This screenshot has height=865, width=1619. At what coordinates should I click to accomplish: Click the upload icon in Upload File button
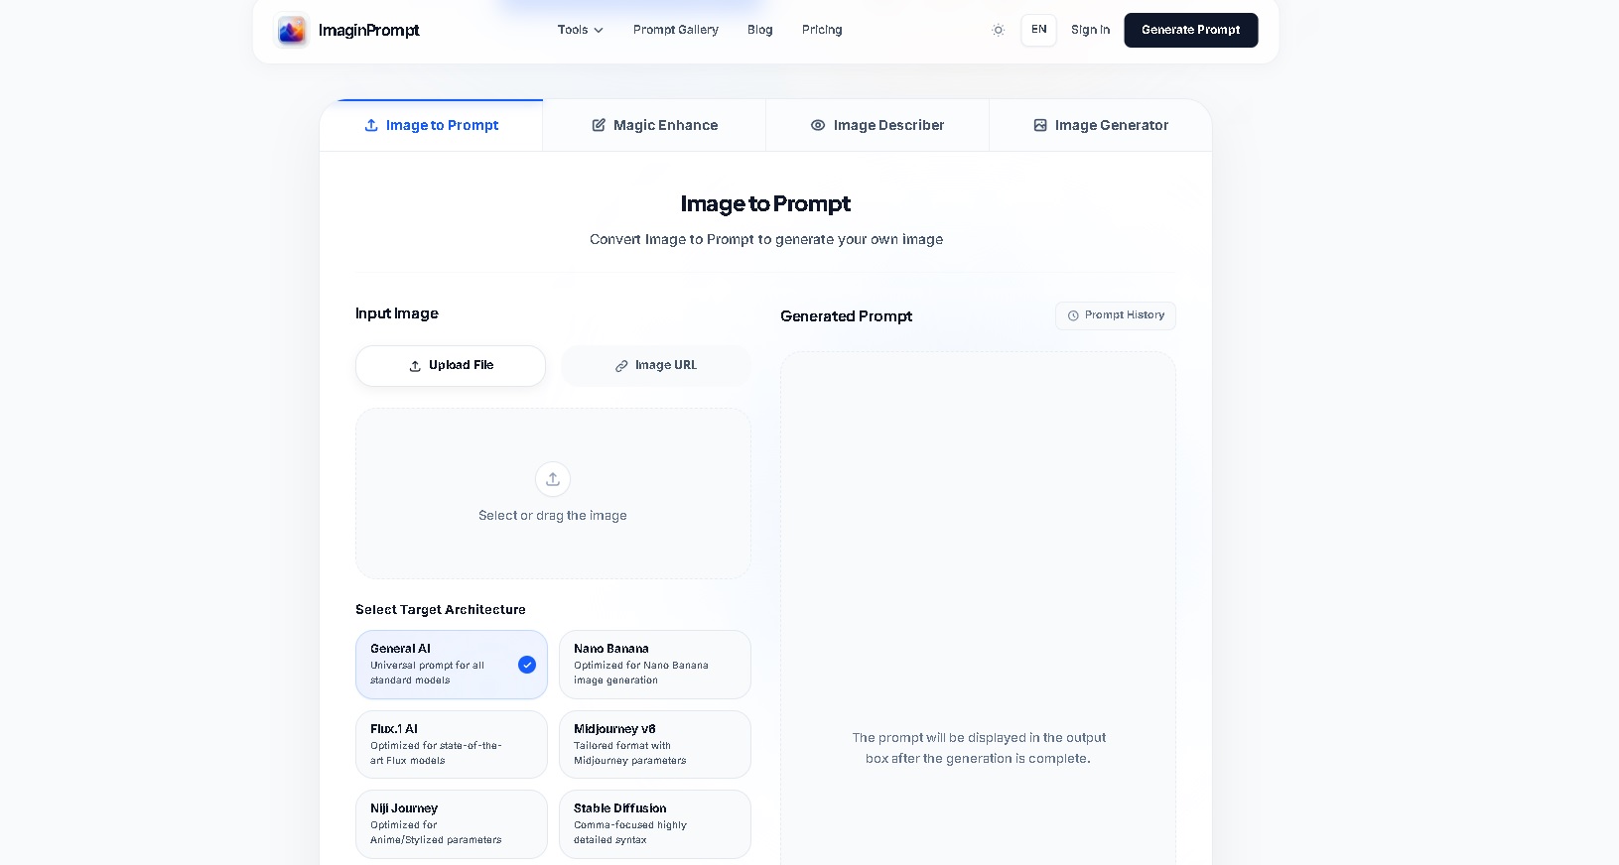click(x=415, y=366)
